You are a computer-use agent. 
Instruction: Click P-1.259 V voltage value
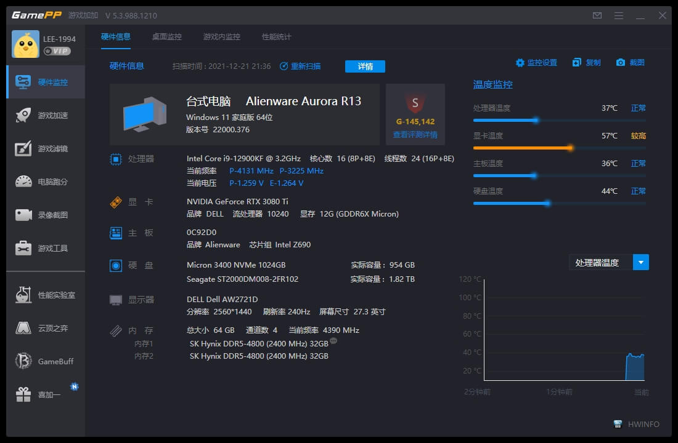pos(247,183)
